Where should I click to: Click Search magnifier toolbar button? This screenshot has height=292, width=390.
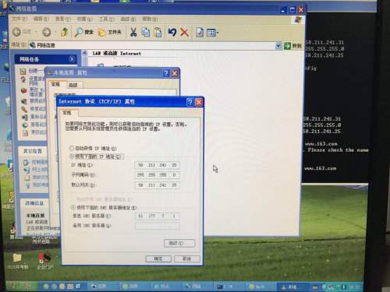point(83,32)
